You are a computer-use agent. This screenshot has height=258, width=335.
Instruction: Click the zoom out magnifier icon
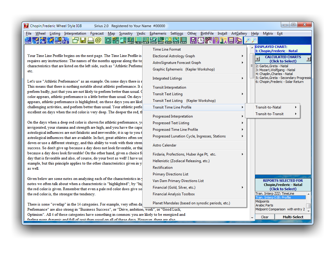click(254, 40)
